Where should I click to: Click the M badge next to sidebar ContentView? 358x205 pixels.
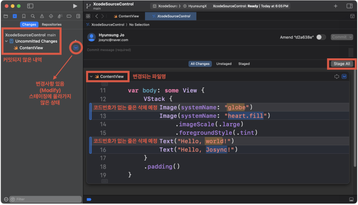click(x=76, y=48)
